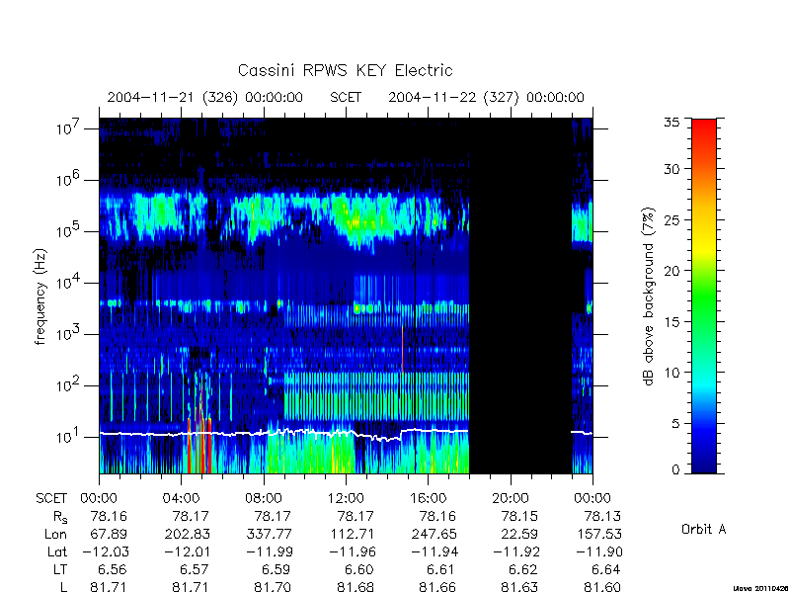Click the latitude value "-11.94"
The width and height of the screenshot is (790, 593).
click(434, 551)
